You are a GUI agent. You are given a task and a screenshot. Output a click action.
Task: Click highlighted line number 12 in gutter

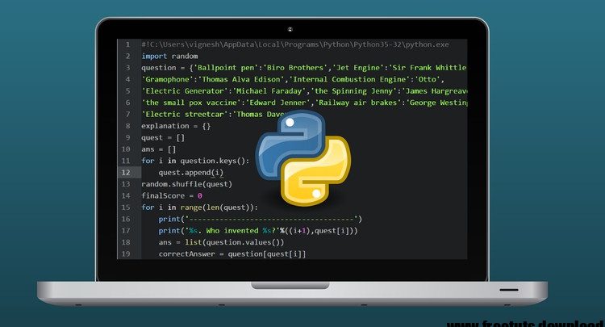point(126,173)
